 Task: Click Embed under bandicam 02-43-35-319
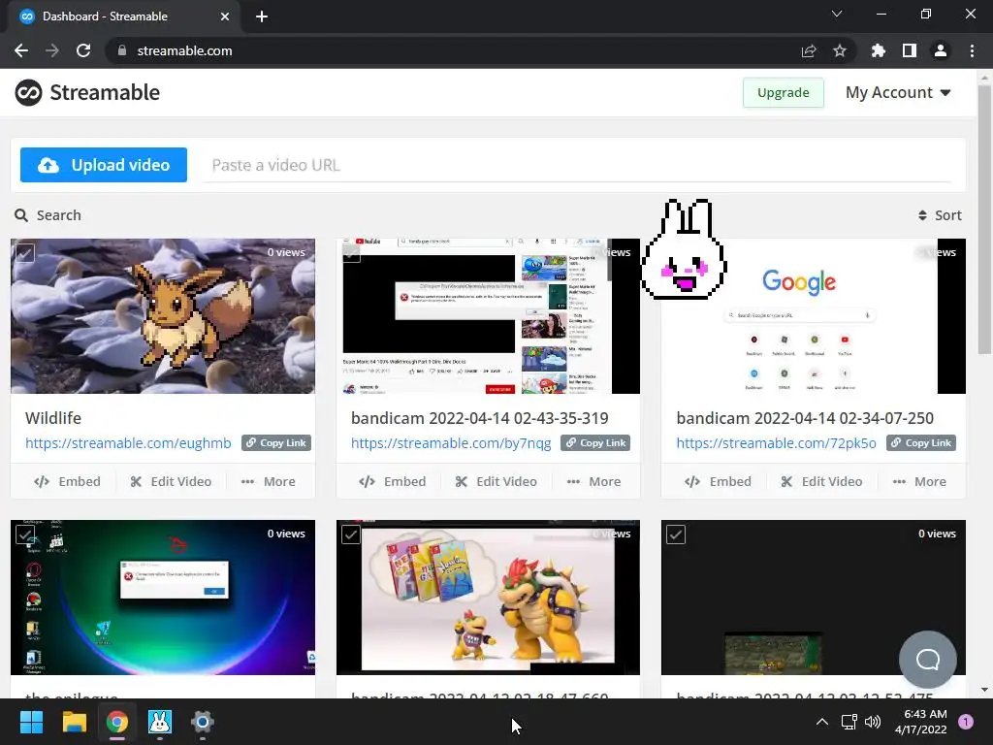(x=393, y=481)
